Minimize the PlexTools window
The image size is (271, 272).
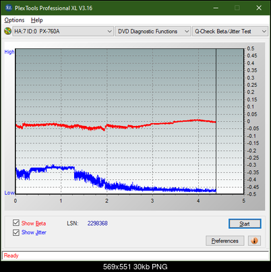pyautogui.click(x=216, y=8)
